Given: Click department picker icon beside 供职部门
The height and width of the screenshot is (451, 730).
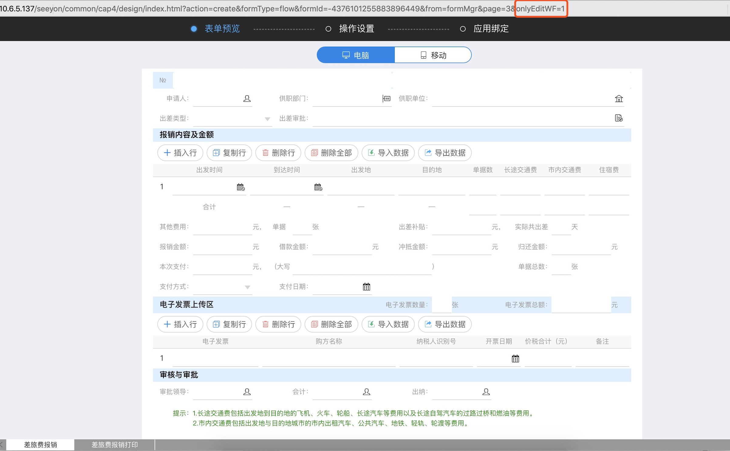Looking at the screenshot, I should click(386, 99).
